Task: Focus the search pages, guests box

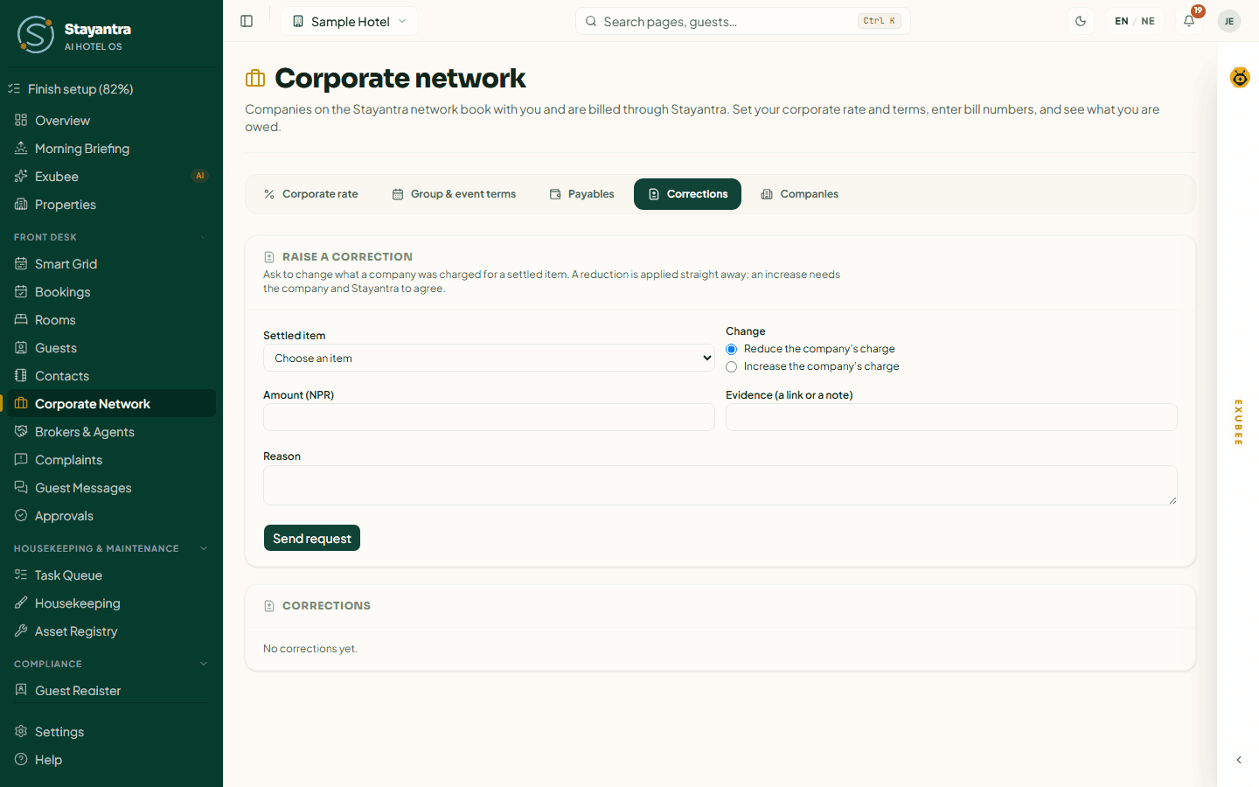Action: click(x=743, y=21)
